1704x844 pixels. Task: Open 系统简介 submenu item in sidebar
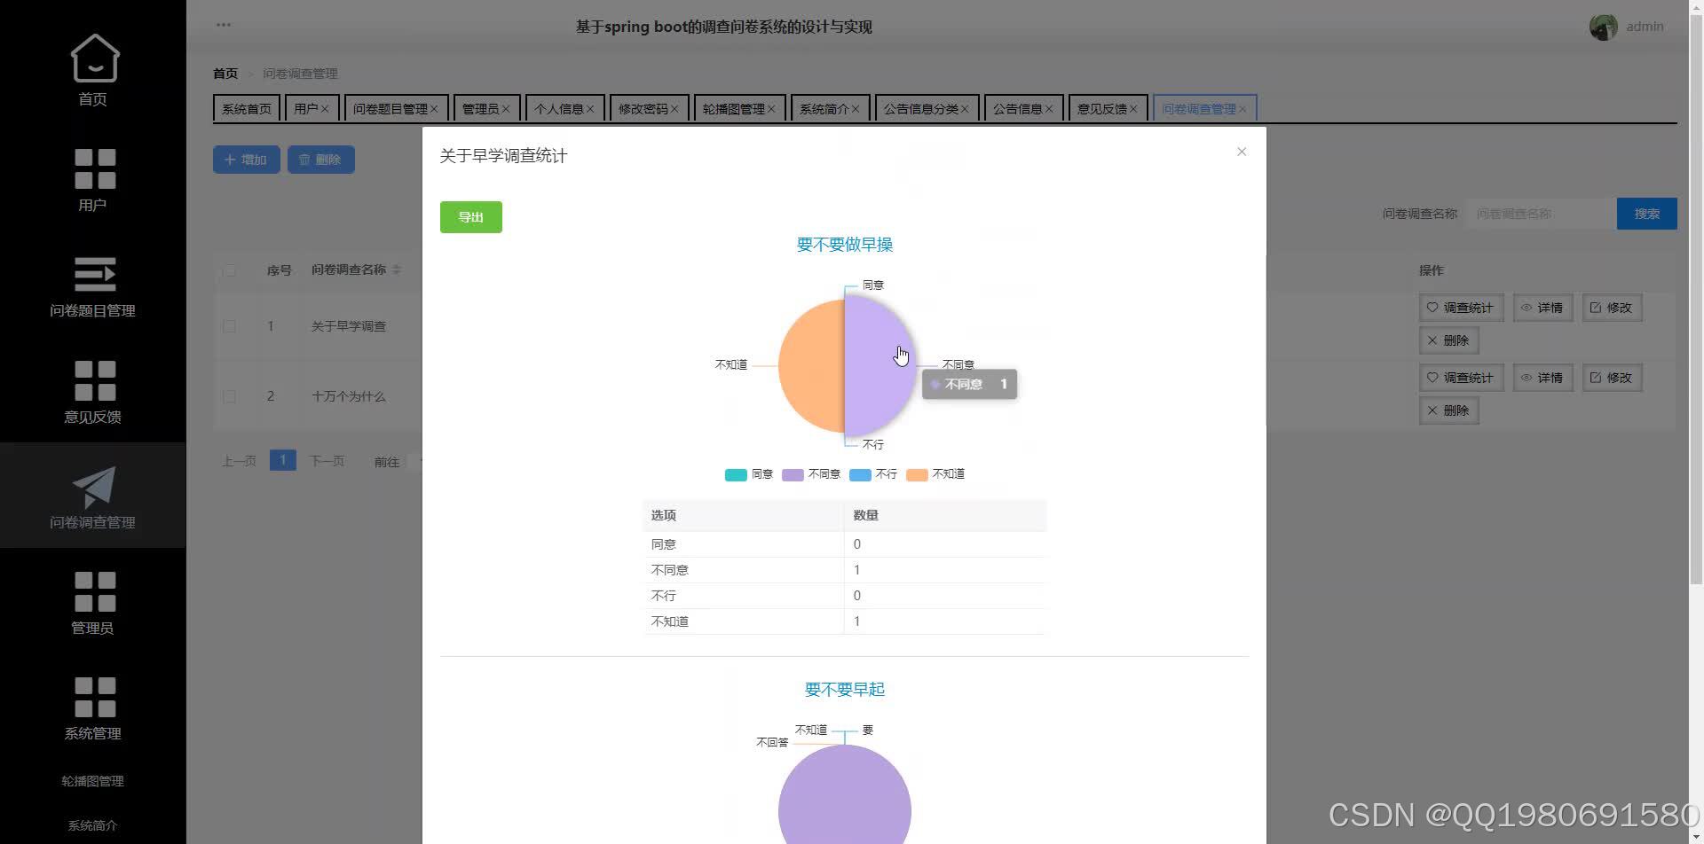point(93,825)
